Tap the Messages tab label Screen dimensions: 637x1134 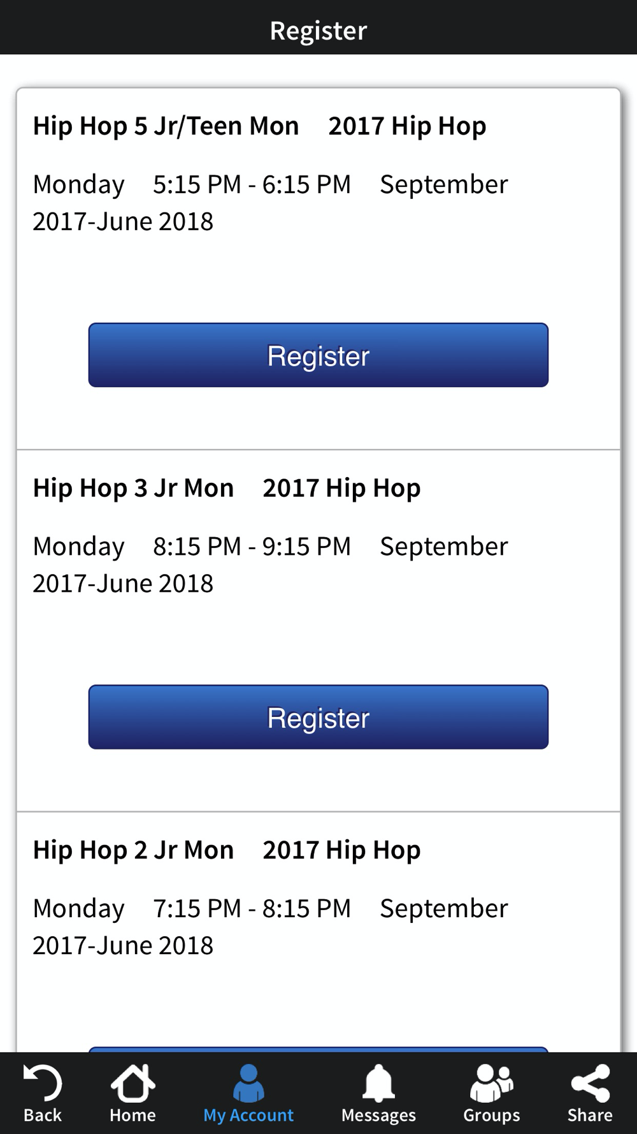tap(378, 1116)
